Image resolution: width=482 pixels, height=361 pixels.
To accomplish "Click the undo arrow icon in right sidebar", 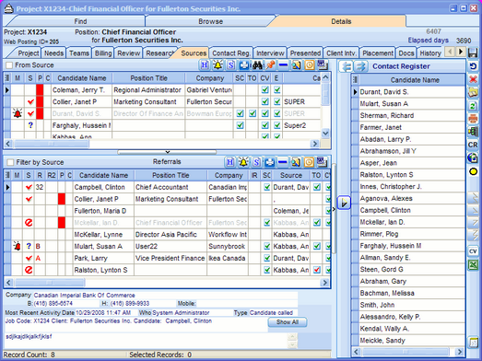I will 473,66.
